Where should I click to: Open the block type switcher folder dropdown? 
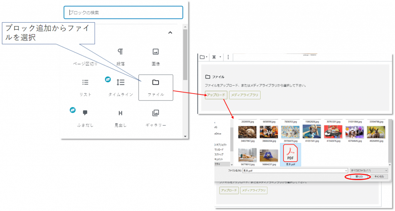click(203, 57)
